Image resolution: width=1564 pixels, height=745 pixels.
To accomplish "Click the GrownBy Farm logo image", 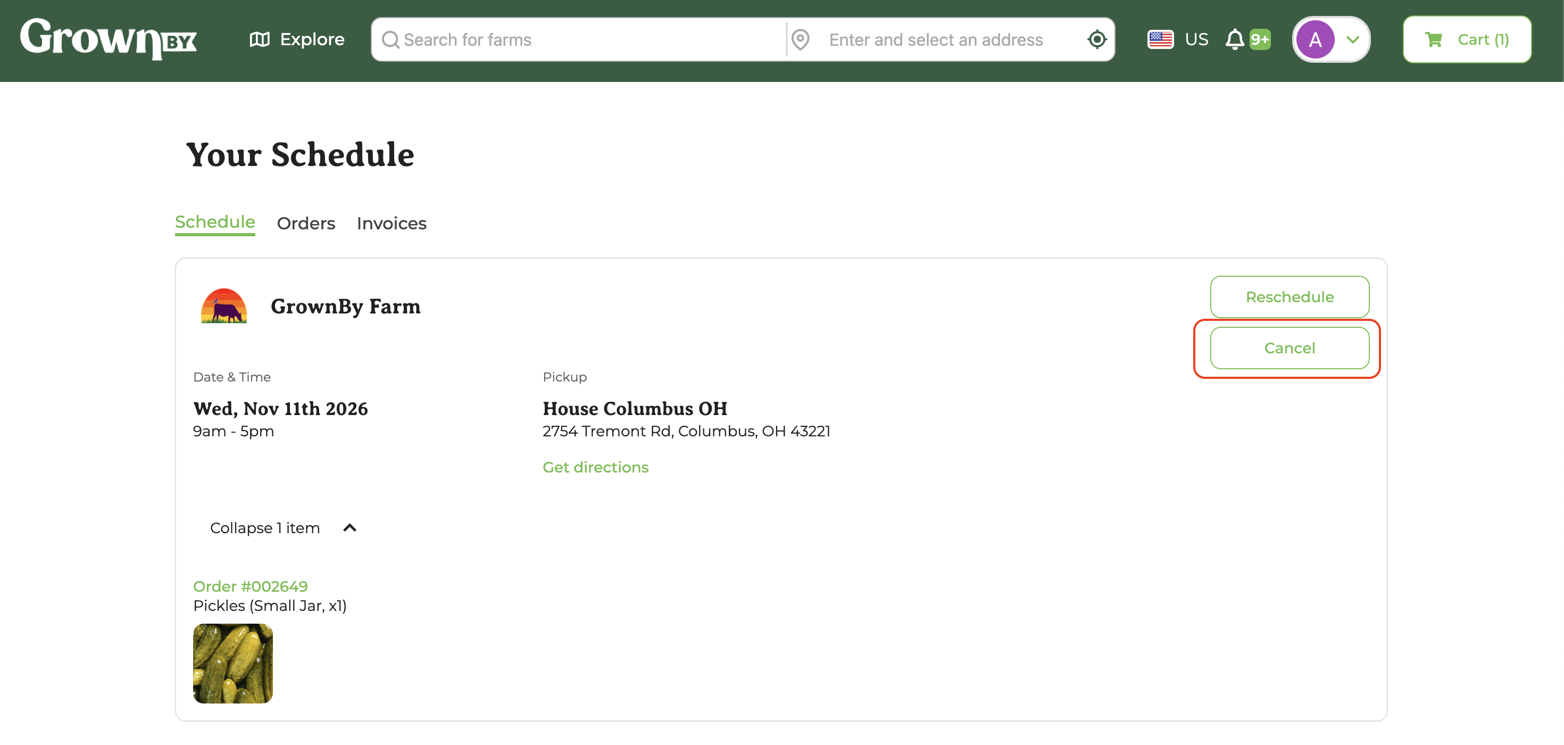I will pos(224,306).
